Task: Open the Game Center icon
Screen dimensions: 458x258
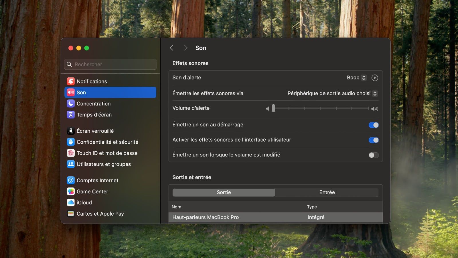Action: pyautogui.click(x=71, y=191)
